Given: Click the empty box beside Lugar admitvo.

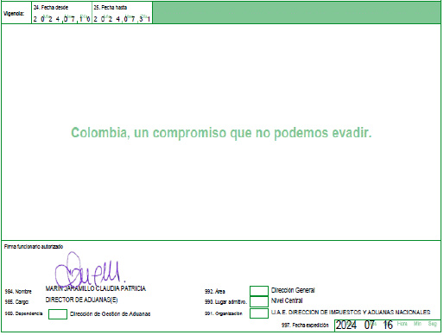Looking at the screenshot, I should [259, 301].
